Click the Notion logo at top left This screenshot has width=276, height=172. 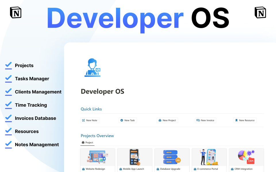(x=16, y=13)
